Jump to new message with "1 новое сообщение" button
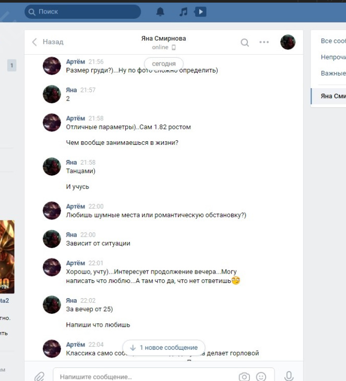 [164, 348]
